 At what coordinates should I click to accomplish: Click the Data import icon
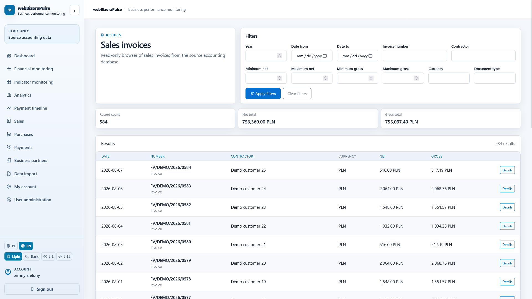click(x=9, y=174)
